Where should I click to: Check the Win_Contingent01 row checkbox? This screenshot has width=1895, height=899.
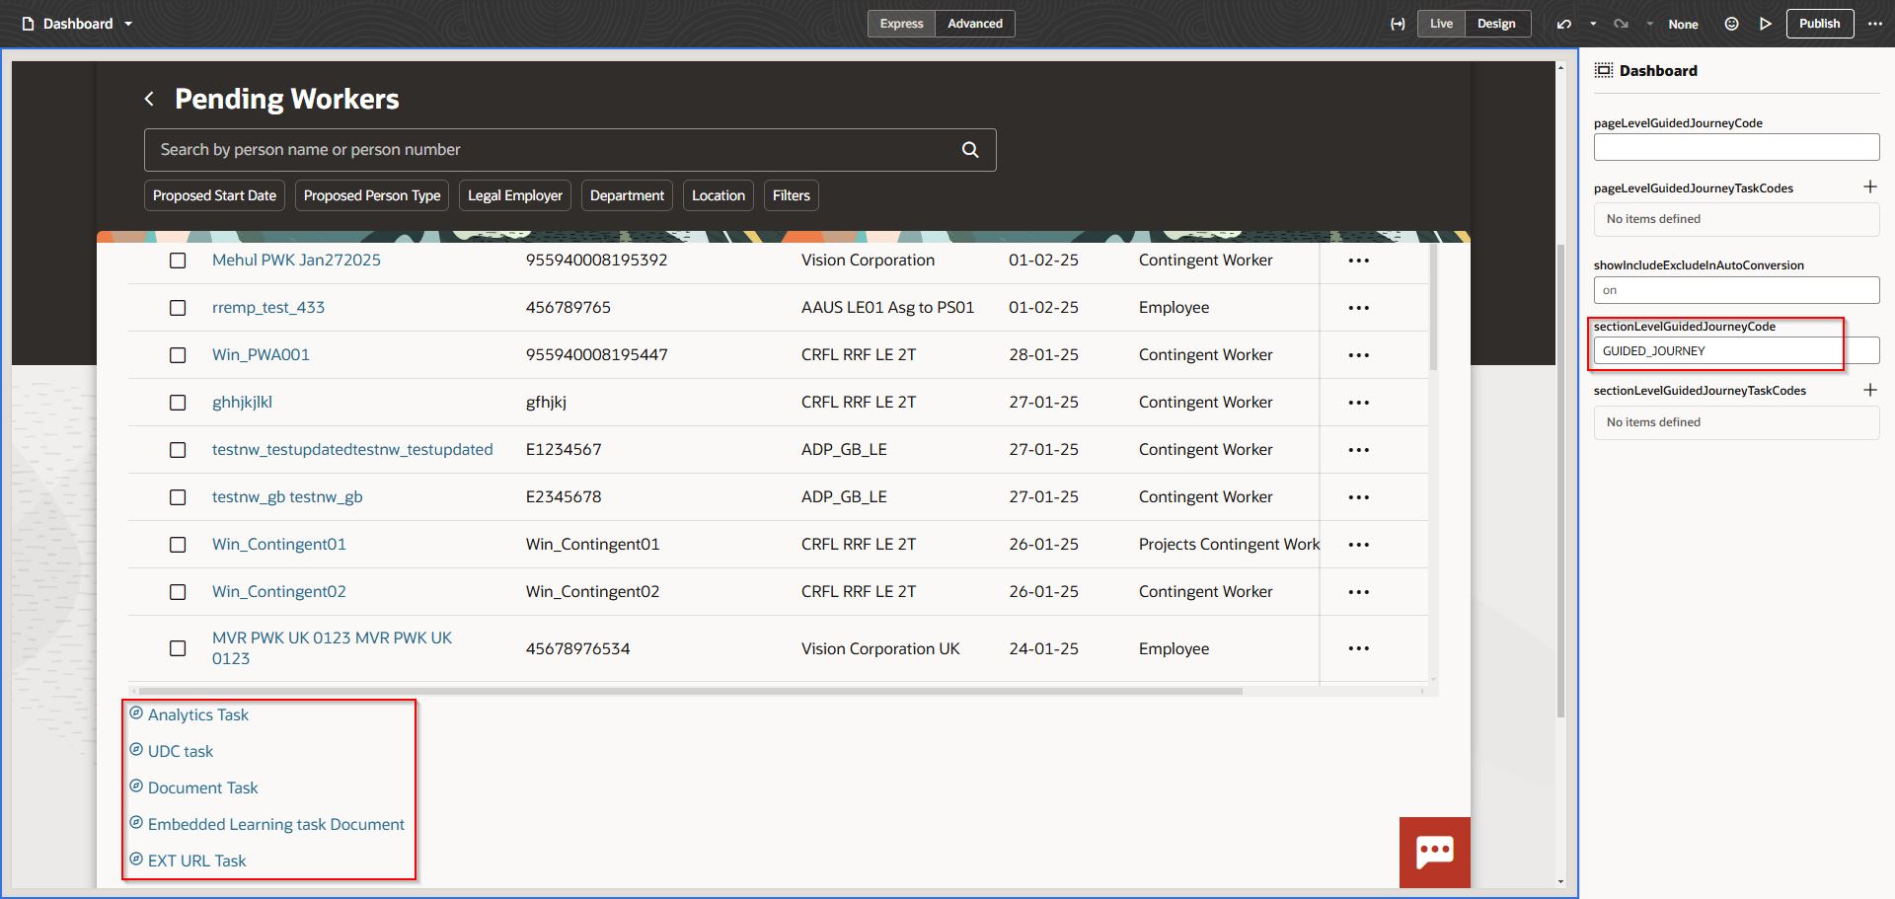click(178, 545)
